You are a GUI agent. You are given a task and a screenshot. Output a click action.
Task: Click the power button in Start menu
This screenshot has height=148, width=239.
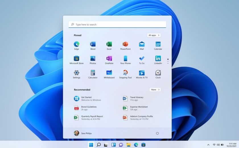coord(157,133)
